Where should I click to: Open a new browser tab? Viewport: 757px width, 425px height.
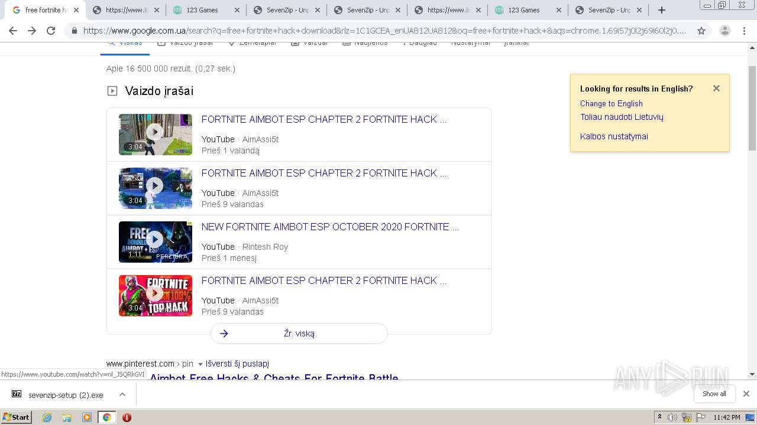tap(662, 10)
